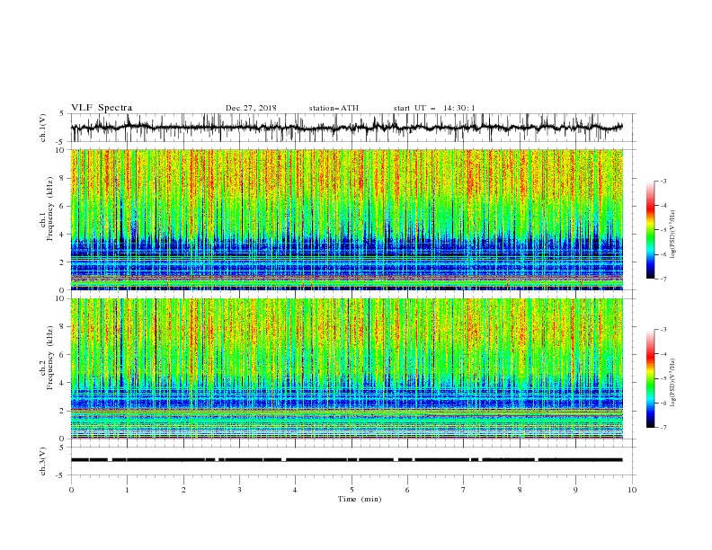Click the "7" tick on the time axis
712x550 pixels.
[463, 490]
